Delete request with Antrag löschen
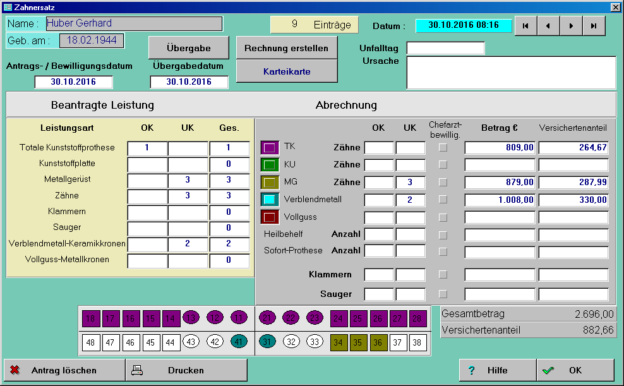This screenshot has width=624, height=386. [64, 370]
